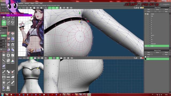Open the Panel menu
This screenshot has height=96, width=171.
[x=37, y=3]
